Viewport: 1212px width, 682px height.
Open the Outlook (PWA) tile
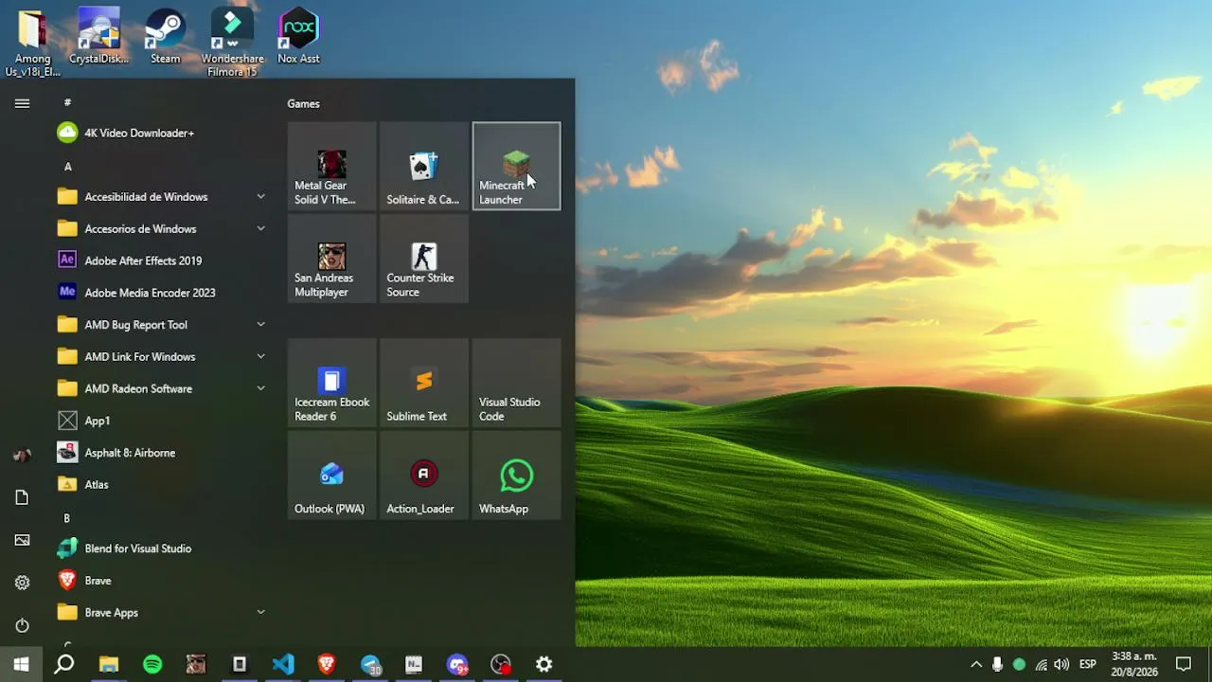click(x=331, y=476)
